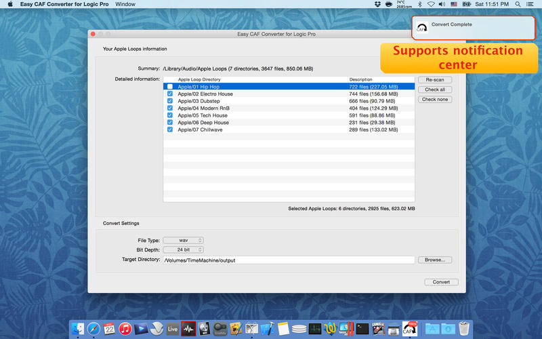Click the Check all button
This screenshot has height=339, width=542.
point(435,89)
